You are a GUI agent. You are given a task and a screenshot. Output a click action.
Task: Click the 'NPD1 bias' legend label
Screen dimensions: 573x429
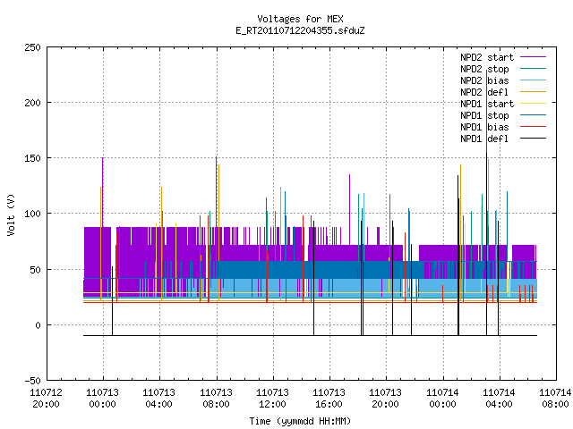coord(484,127)
